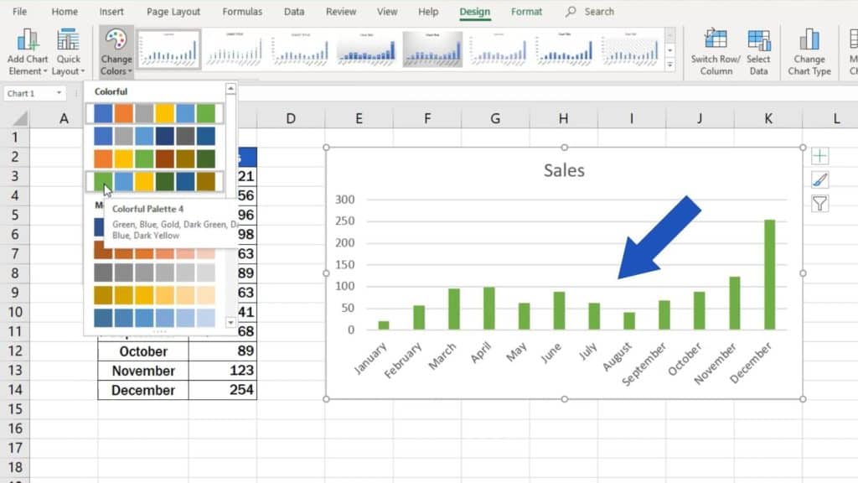Open Chart Filters funnel button beside chart
Image resolution: width=858 pixels, height=483 pixels.
819,203
